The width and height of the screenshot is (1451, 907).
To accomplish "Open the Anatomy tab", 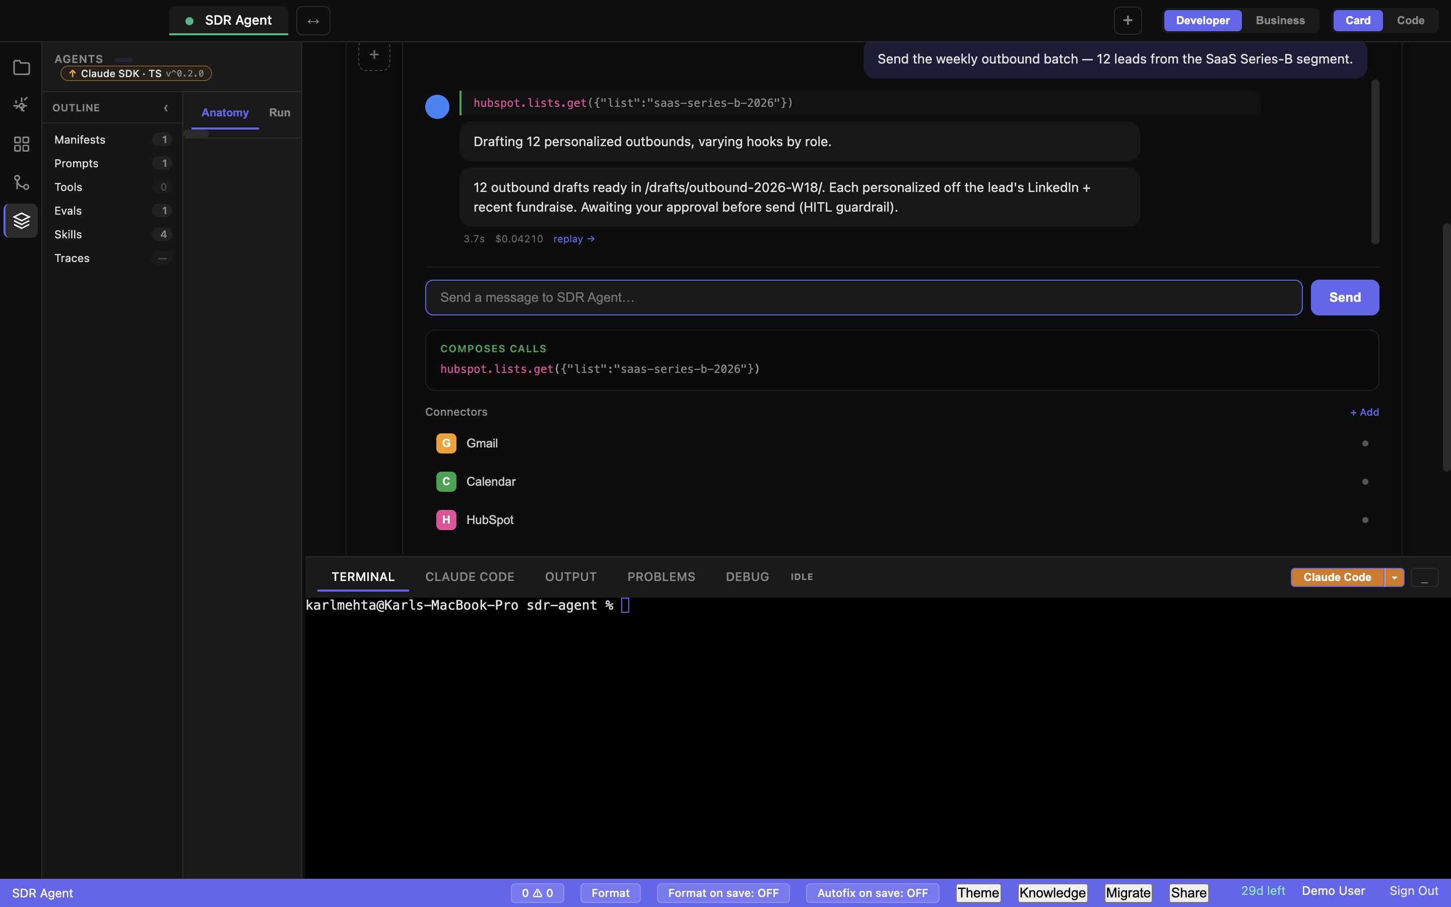I will [x=225, y=113].
